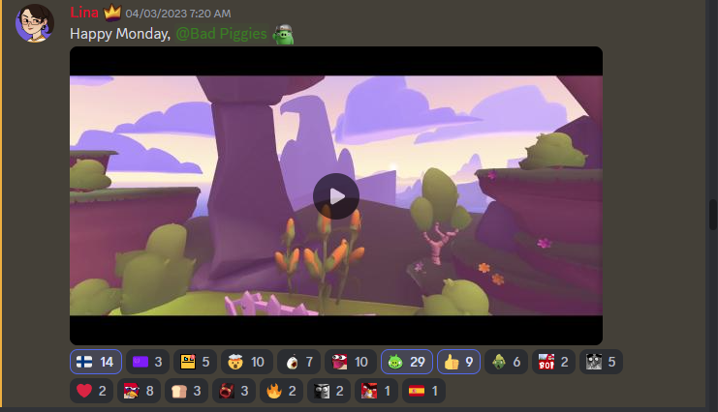The image size is (718, 412).
Task: Click the pig emoji after Bad Piggies
Action: pos(284,34)
